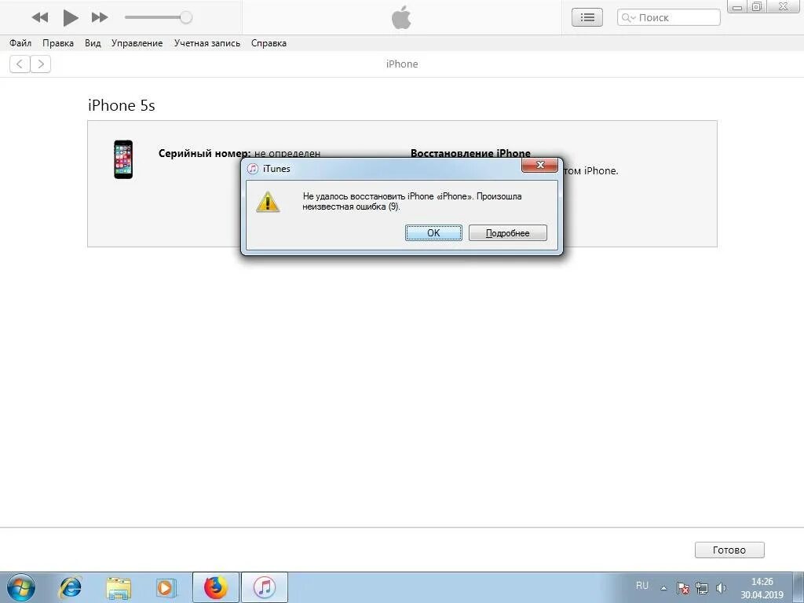
Task: Open the Action Center flag icon
Action: (682, 587)
